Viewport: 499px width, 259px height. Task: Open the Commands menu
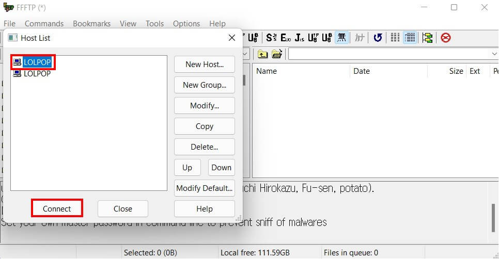(44, 24)
